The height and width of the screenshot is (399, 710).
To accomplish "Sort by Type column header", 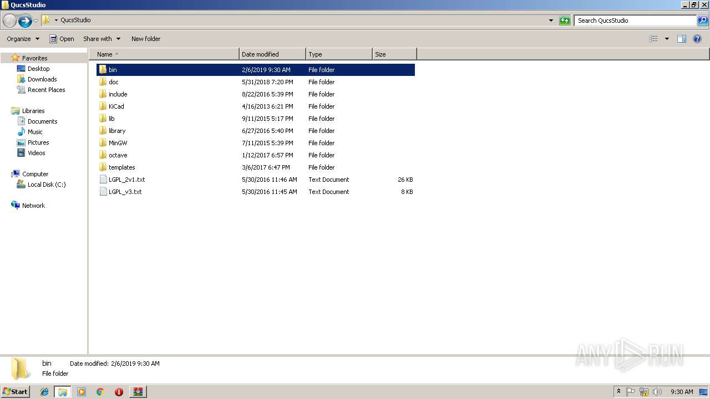I will pos(339,54).
